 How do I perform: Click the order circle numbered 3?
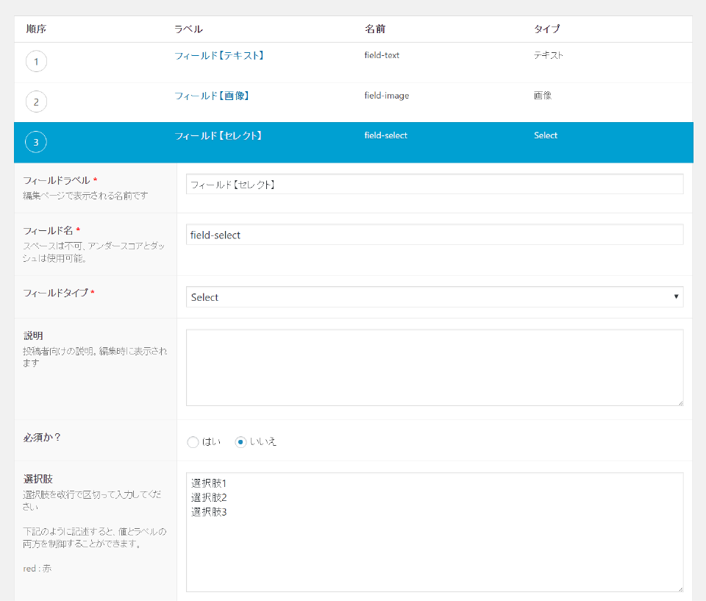(x=36, y=142)
